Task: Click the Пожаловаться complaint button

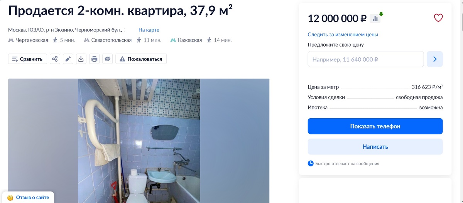Action: [141, 59]
